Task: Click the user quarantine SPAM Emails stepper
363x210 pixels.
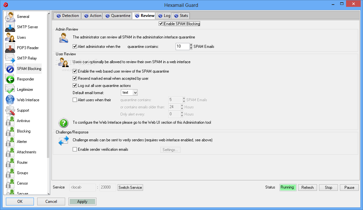Action: pyautogui.click(x=184, y=100)
